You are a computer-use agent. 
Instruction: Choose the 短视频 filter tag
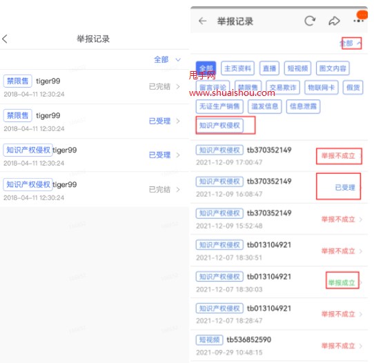coord(297,68)
